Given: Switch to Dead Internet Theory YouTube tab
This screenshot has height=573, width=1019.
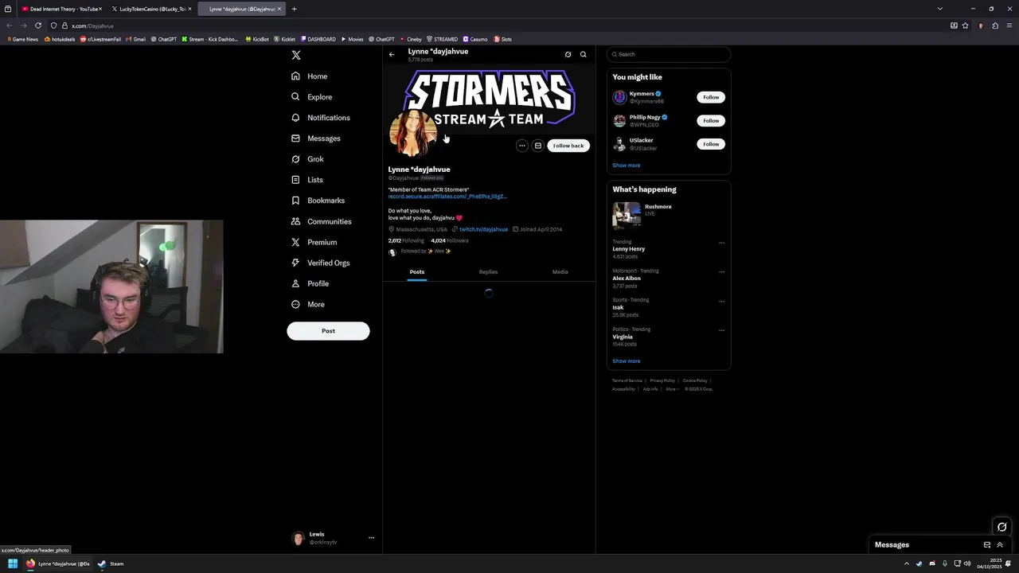Looking at the screenshot, I should pos(61,9).
